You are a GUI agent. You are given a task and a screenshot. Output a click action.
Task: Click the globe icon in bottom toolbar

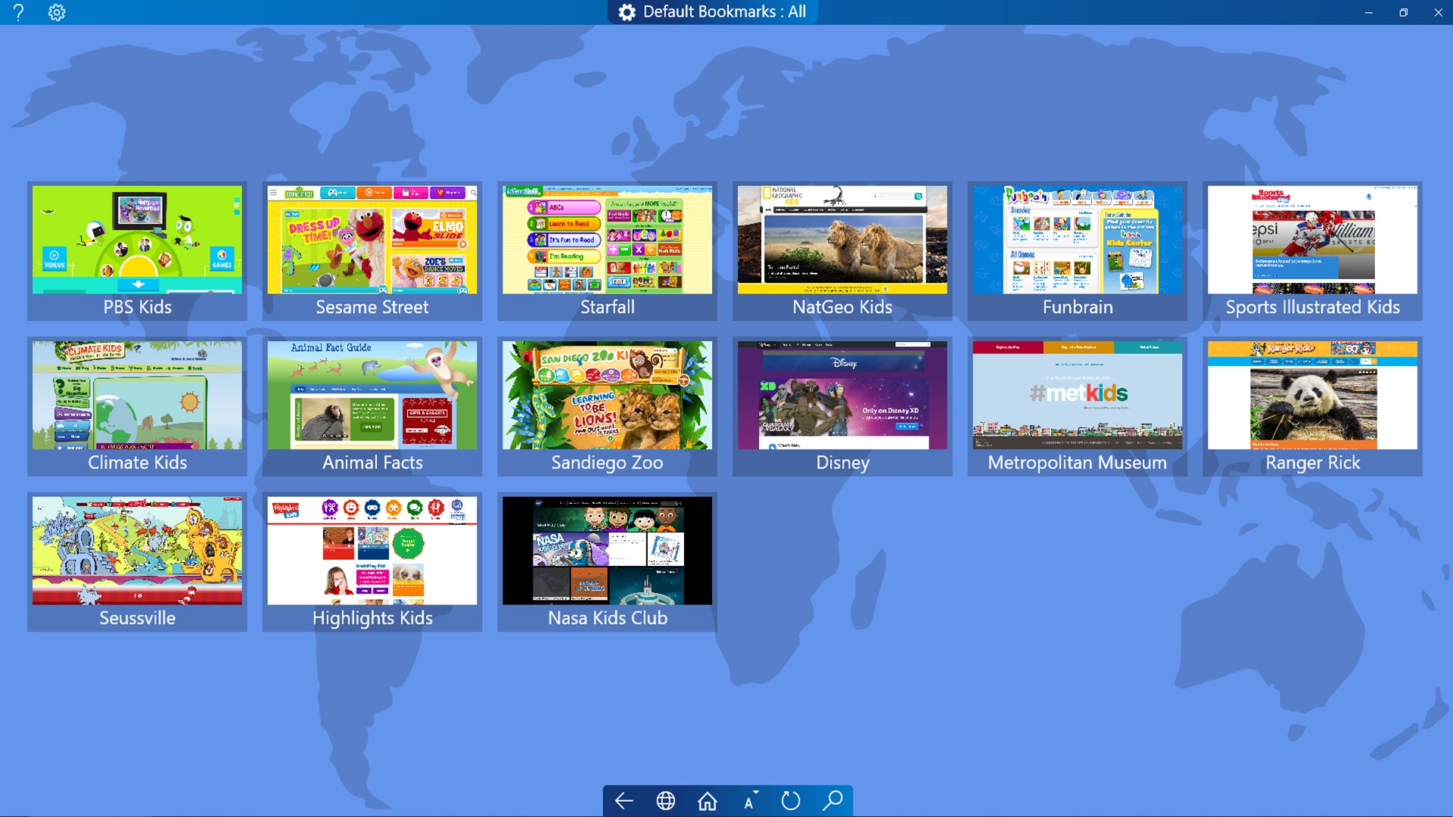click(x=665, y=800)
